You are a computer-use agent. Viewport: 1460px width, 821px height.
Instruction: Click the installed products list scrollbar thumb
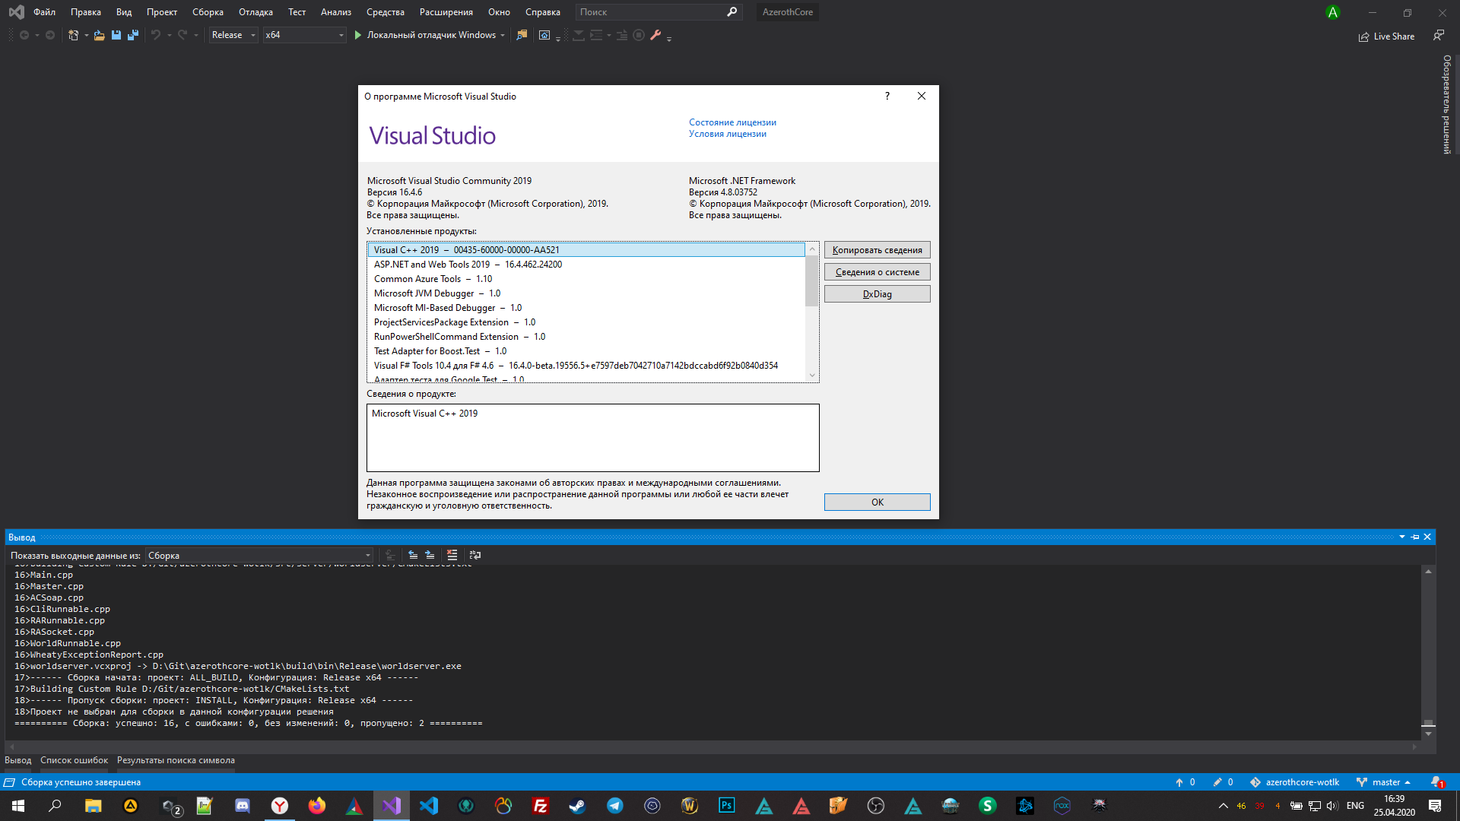pyautogui.click(x=811, y=280)
